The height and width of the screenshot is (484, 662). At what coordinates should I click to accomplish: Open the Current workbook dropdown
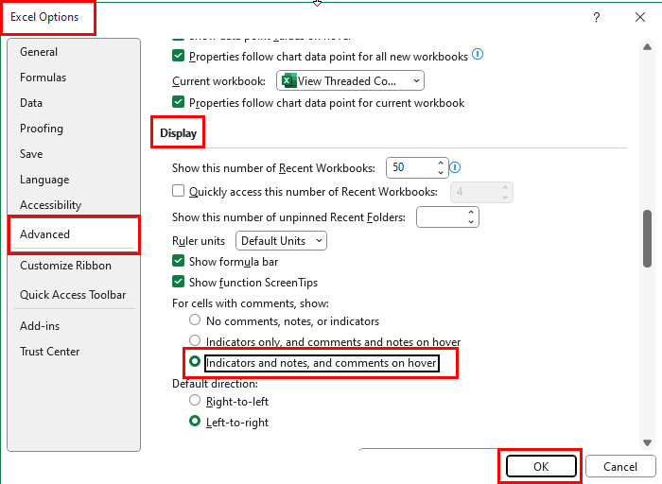pyautogui.click(x=350, y=80)
